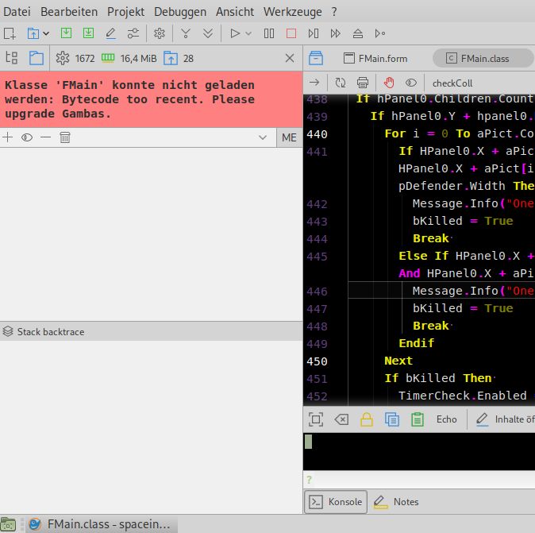The height and width of the screenshot is (533, 535).
Task: Pause program execution
Action: (x=269, y=33)
